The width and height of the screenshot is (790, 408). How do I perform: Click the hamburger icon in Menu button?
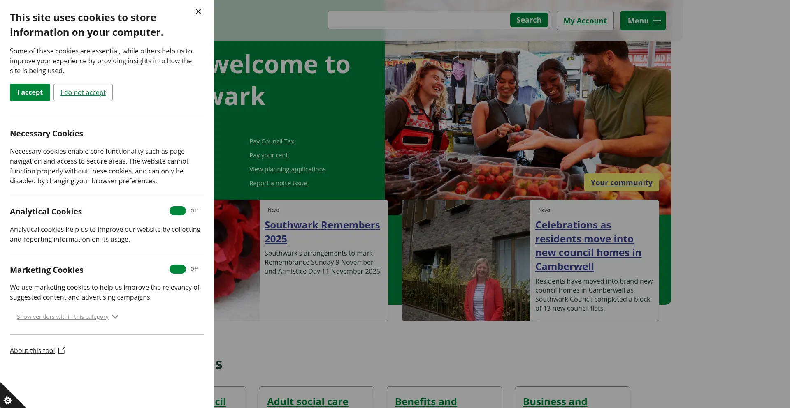pyautogui.click(x=657, y=21)
